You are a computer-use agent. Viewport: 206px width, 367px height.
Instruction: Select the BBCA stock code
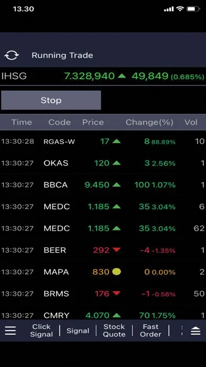tap(56, 185)
